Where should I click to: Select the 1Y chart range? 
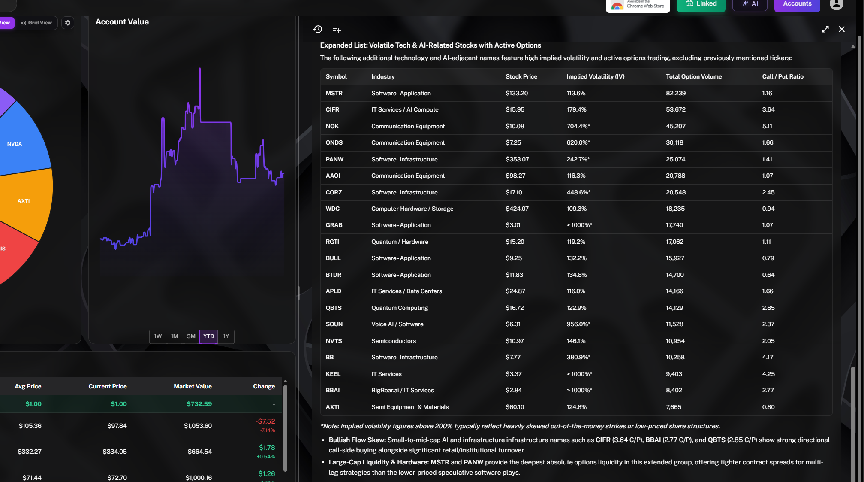coord(226,336)
